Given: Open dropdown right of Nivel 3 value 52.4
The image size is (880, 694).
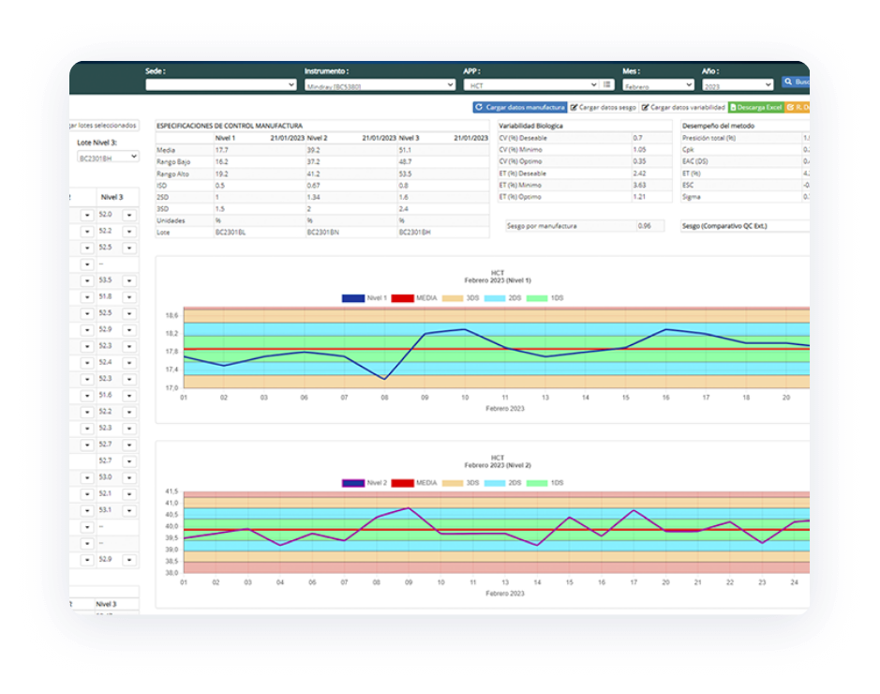Looking at the screenshot, I should [129, 363].
